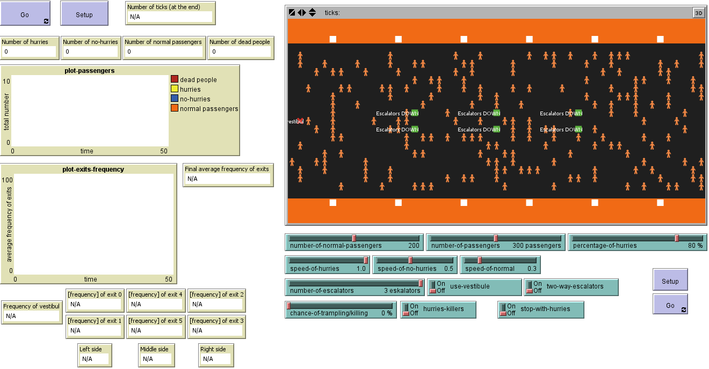Viewport: 709px width, 369px height.
Task: Click the Setup button below the sliders
Action: [x=670, y=281]
